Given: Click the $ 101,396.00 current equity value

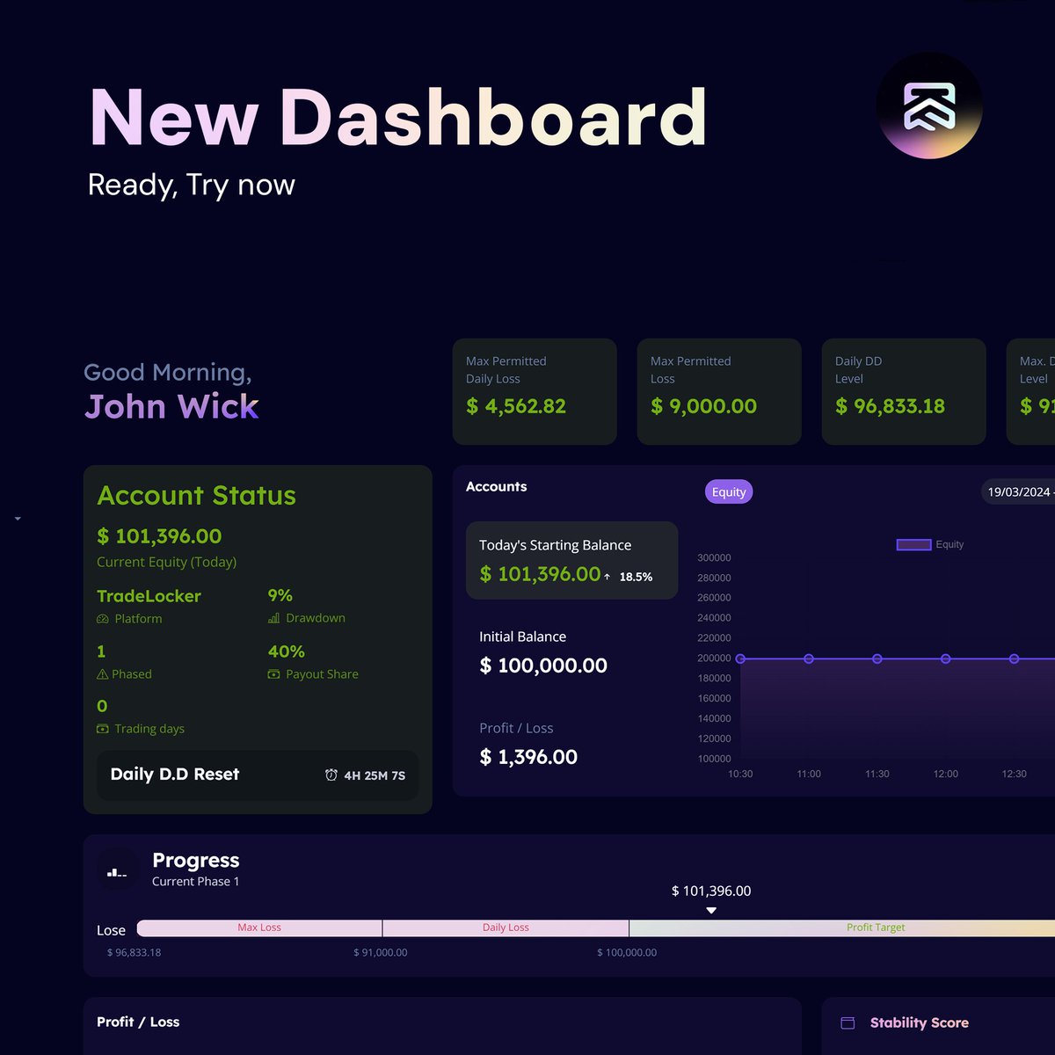Looking at the screenshot, I should pos(159,536).
